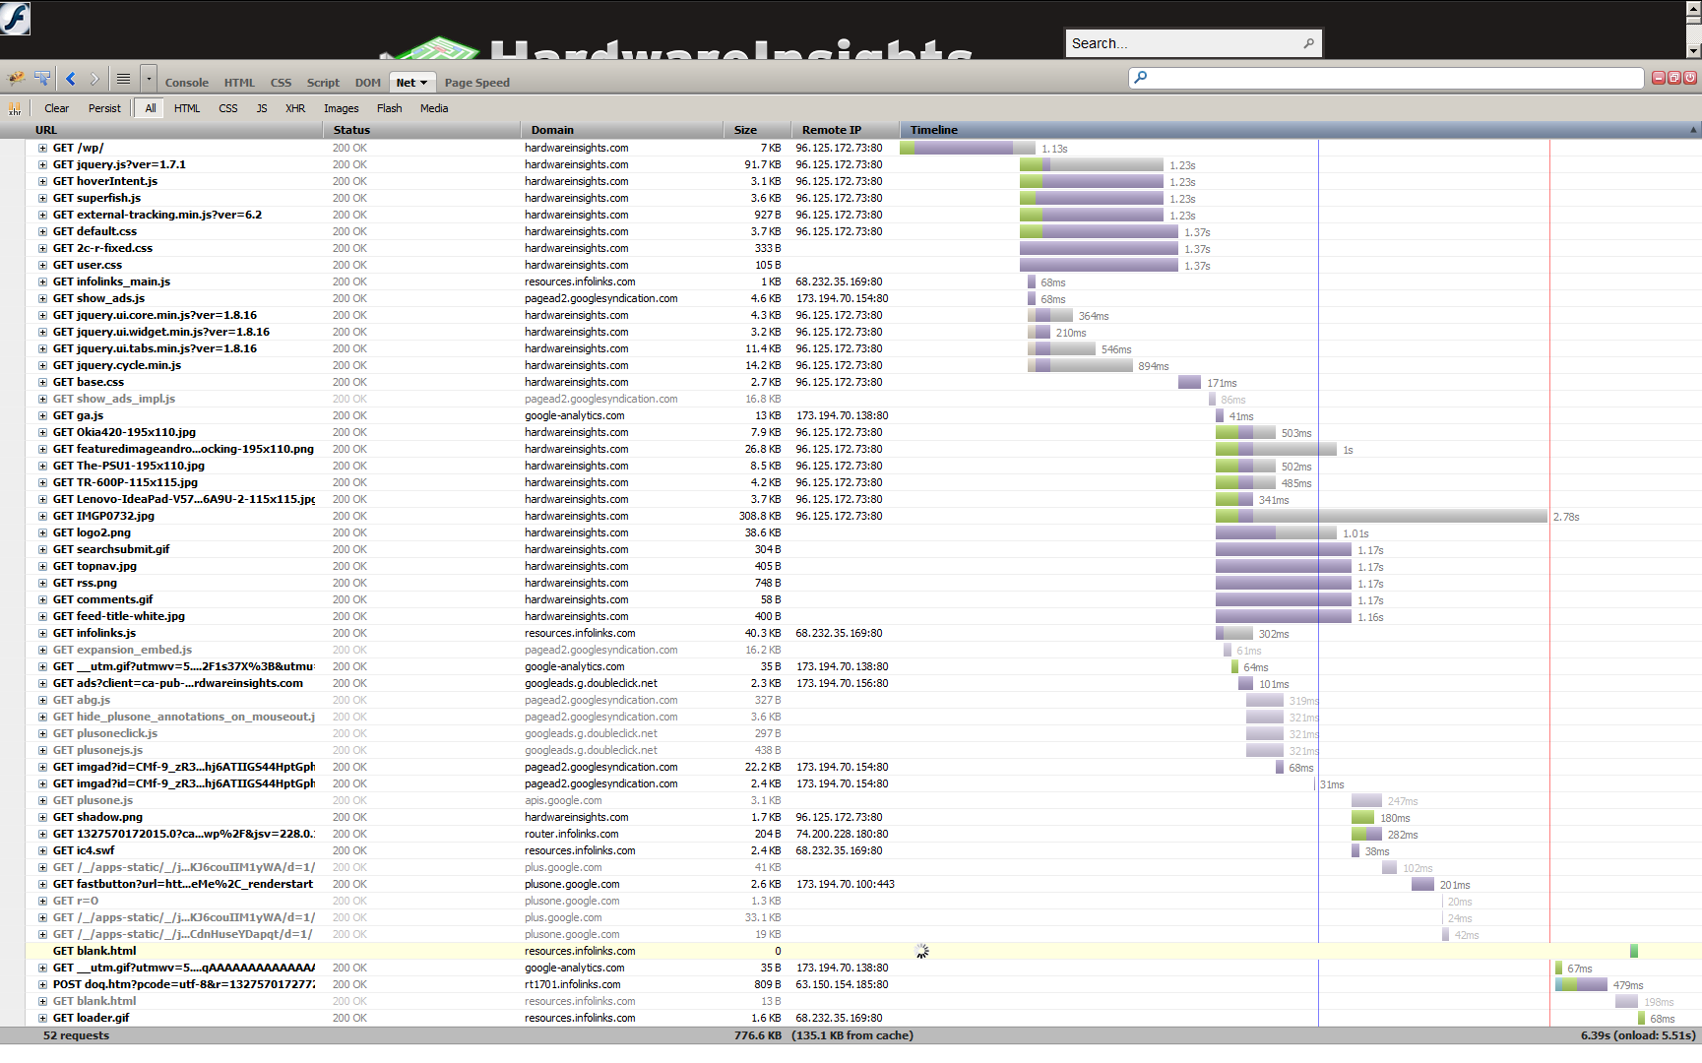This screenshot has width=1702, height=1063.
Task: Select the All filter
Action: point(151,108)
